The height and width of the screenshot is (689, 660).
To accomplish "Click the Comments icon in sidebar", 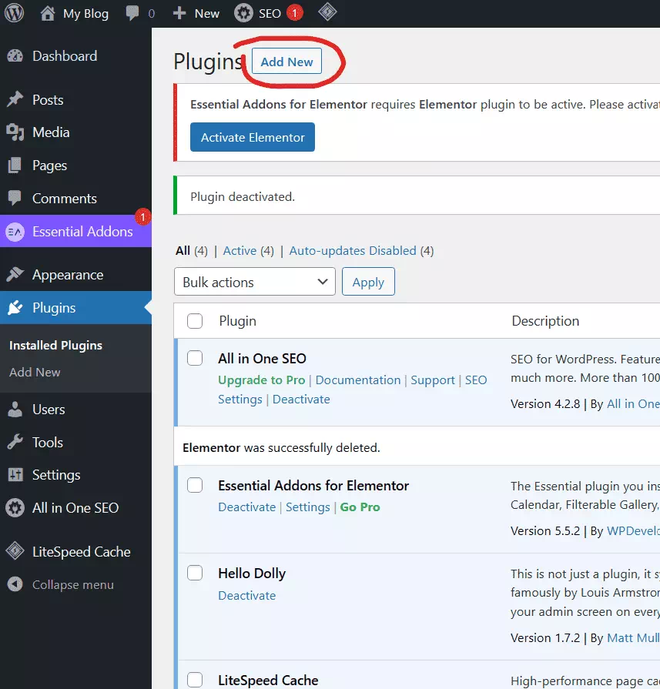I will (15, 198).
